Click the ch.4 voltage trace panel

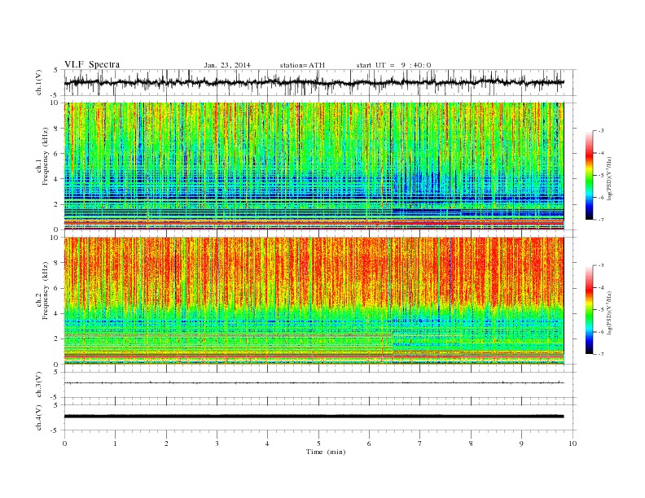[320, 417]
